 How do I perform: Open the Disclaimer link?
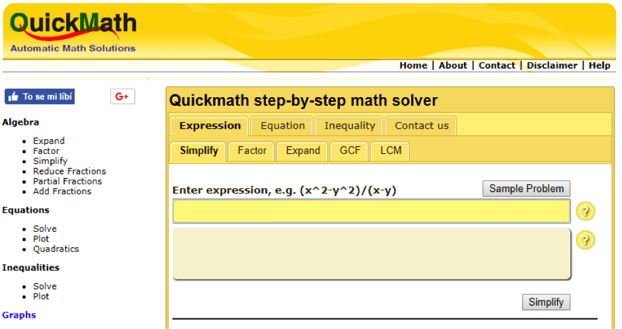[552, 65]
